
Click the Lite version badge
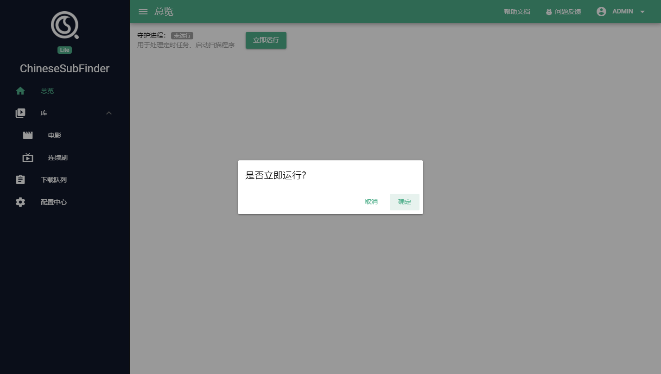click(64, 50)
